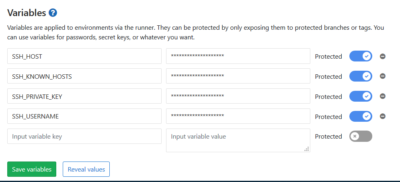Focus the Input variable value textarea
The image size is (400, 182).
[x=238, y=140]
